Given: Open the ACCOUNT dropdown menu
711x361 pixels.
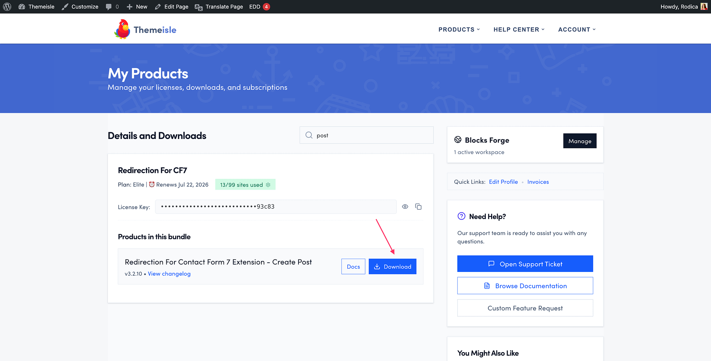Looking at the screenshot, I should [x=577, y=30].
